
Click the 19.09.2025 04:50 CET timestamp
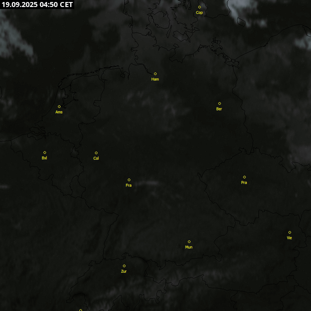37,5
